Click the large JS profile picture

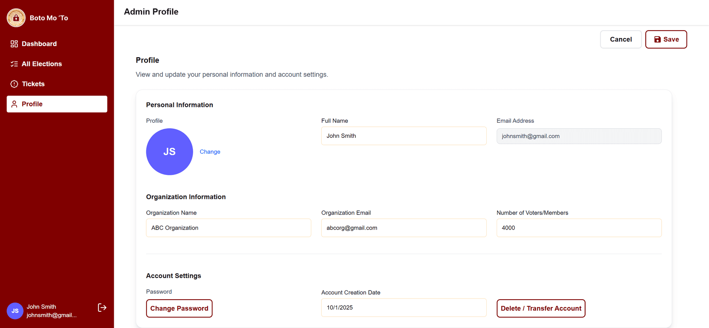169,152
